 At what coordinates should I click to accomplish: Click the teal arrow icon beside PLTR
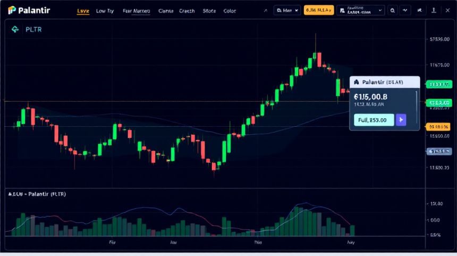point(15,29)
